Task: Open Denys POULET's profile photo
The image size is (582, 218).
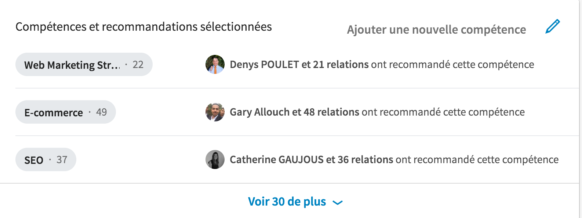Action: 215,64
